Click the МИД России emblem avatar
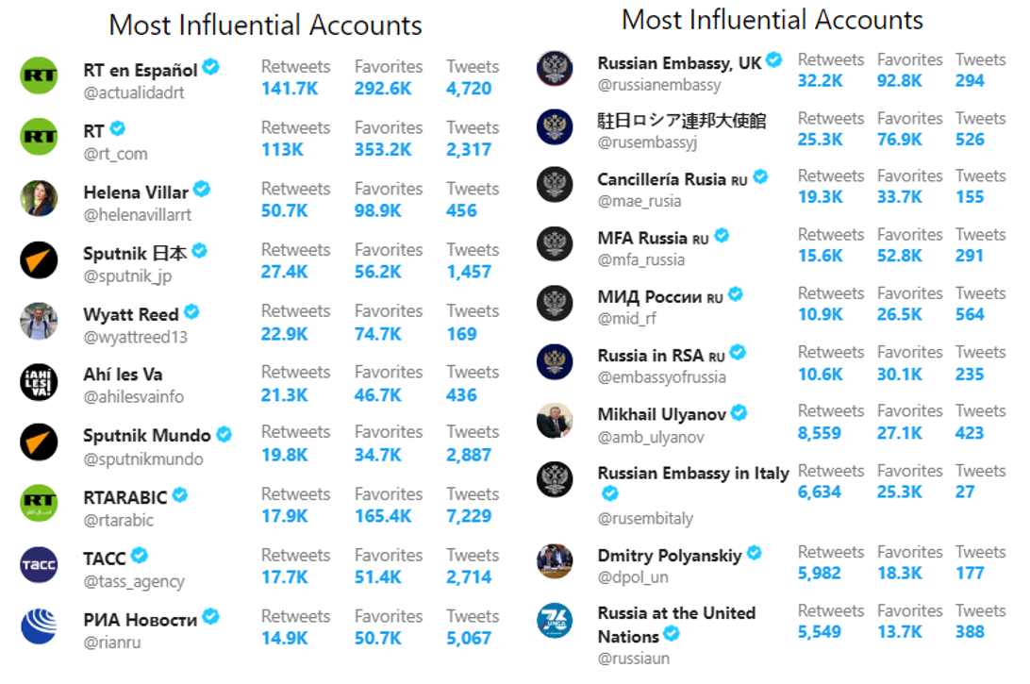 (x=555, y=303)
